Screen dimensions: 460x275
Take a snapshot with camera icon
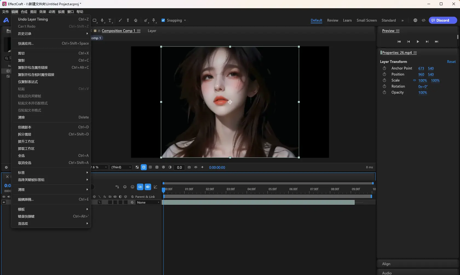[189, 167]
